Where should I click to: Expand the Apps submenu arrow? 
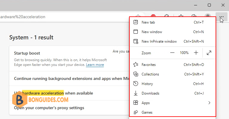click(x=209, y=103)
